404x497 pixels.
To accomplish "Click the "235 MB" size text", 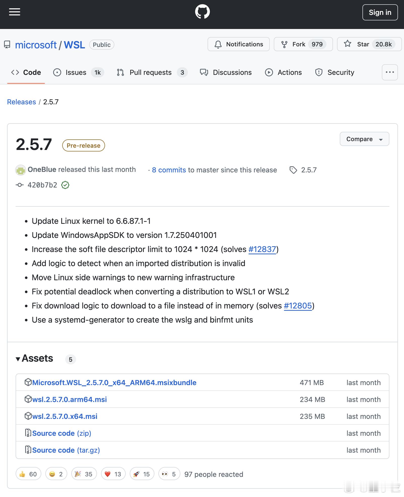I will coord(312,416).
